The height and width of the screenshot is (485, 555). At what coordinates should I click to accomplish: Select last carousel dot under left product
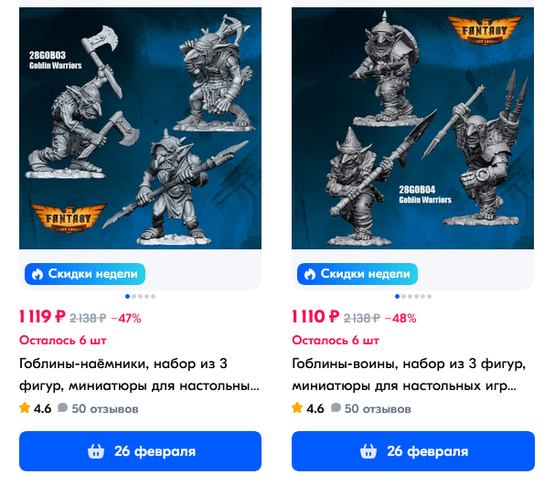[154, 296]
